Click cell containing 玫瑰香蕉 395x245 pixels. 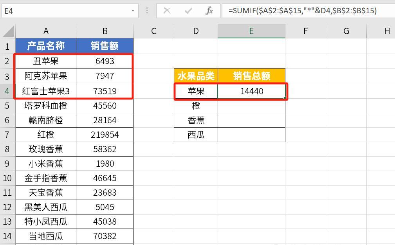tap(45, 150)
